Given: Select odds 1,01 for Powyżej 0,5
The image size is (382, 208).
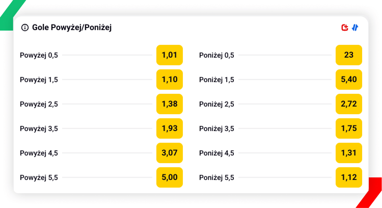Looking at the screenshot, I should tap(169, 55).
